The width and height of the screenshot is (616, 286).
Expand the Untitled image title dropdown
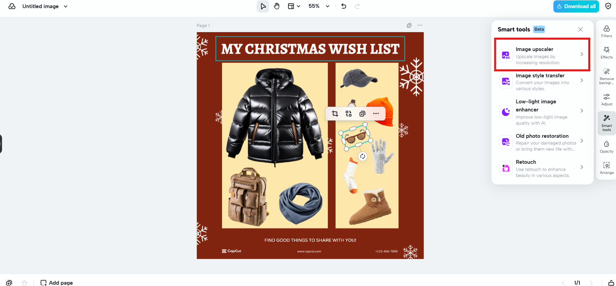[66, 6]
